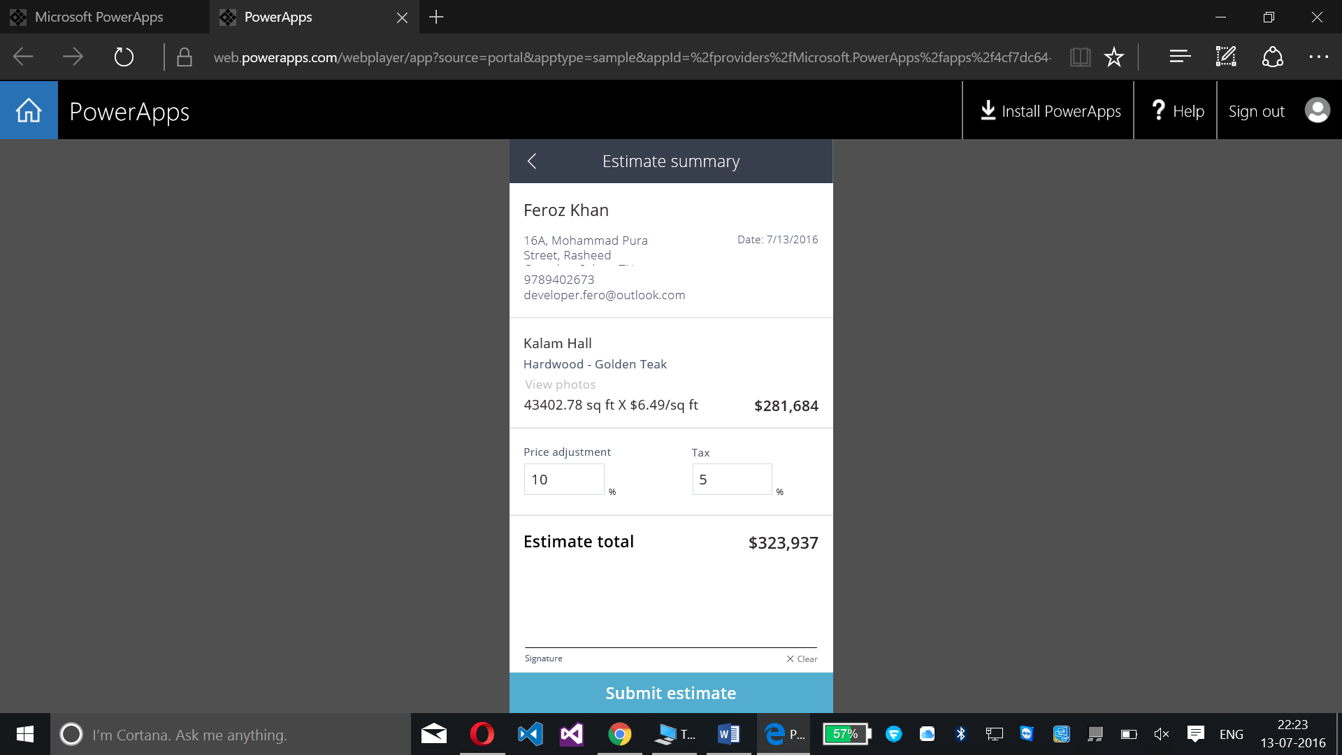Viewport: 1342px width, 755px height.
Task: Switch to Microsoft PowerApps tab
Action: click(105, 17)
